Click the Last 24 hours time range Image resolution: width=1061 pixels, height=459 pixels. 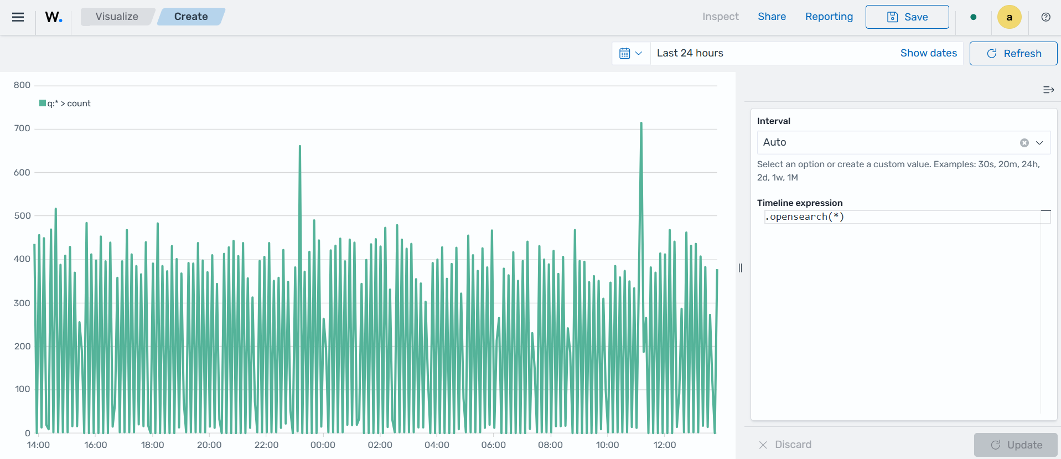pos(690,53)
